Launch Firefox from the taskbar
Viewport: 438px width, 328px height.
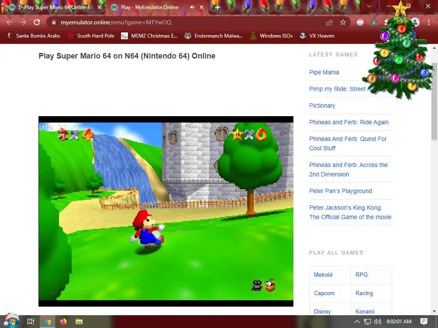coord(63,322)
